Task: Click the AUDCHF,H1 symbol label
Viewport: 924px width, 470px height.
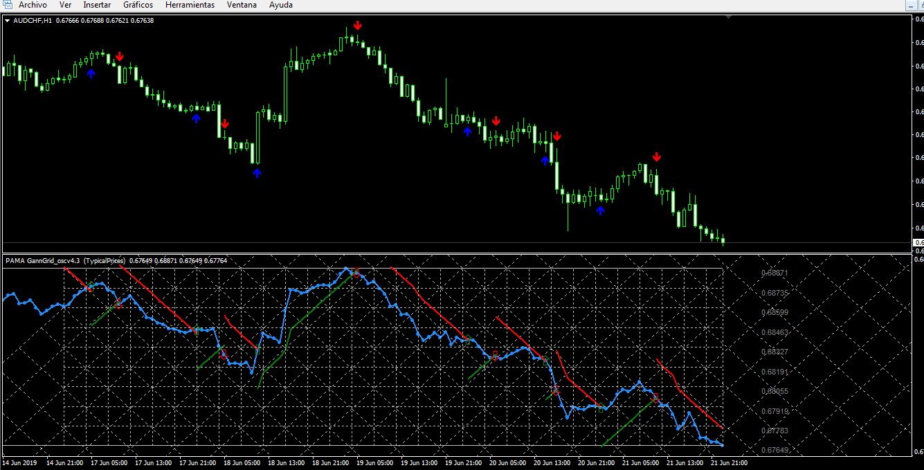Action: coord(33,20)
